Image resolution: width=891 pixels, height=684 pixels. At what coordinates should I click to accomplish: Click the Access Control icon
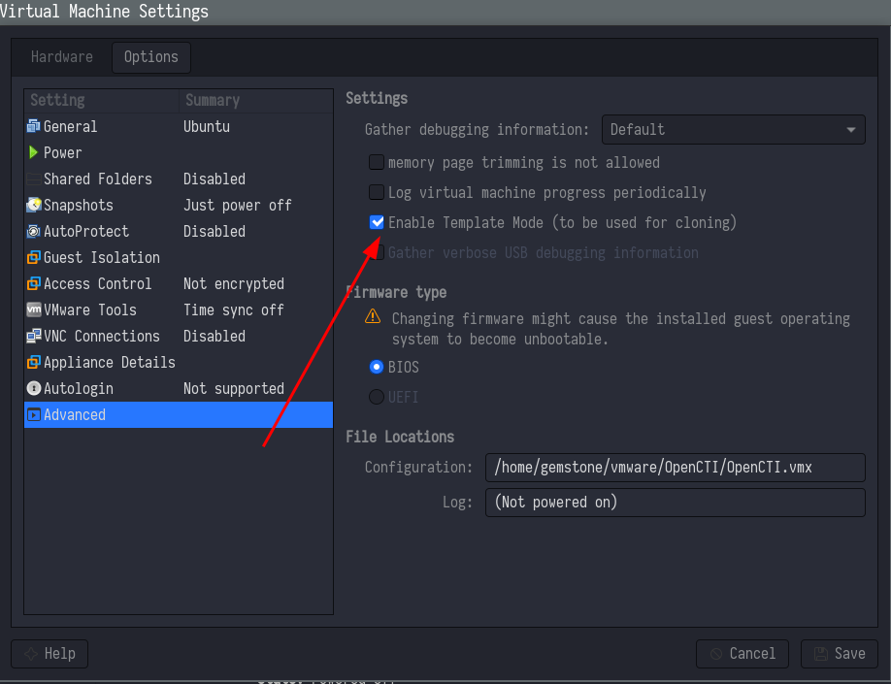pos(34,283)
